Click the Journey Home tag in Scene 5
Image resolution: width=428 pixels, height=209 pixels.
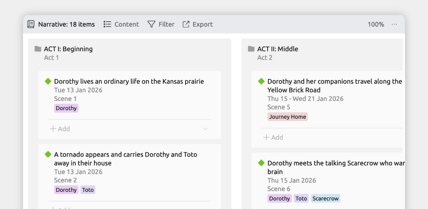288,117
